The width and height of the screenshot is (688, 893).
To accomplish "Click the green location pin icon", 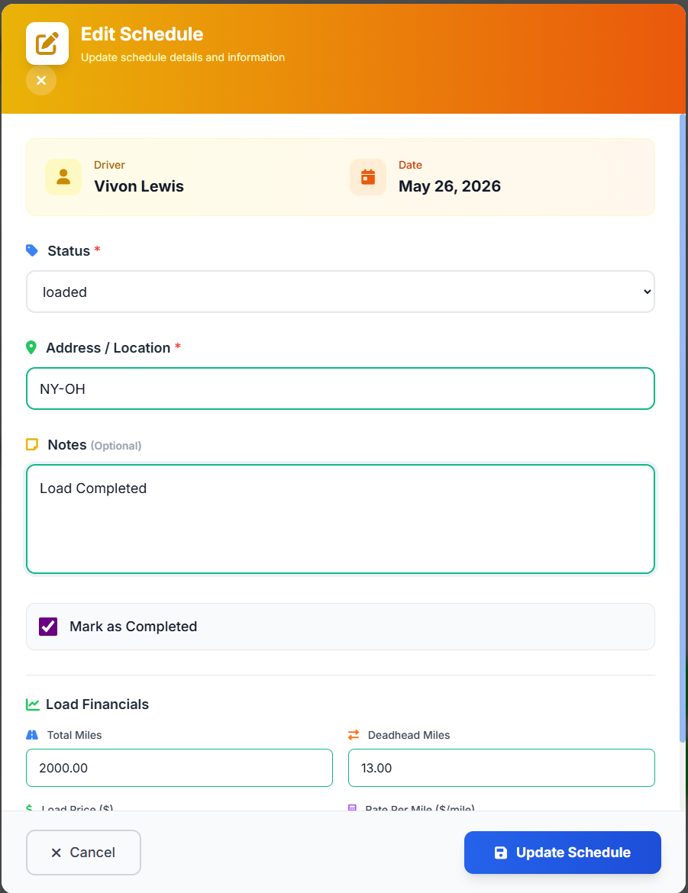I will [x=31, y=347].
